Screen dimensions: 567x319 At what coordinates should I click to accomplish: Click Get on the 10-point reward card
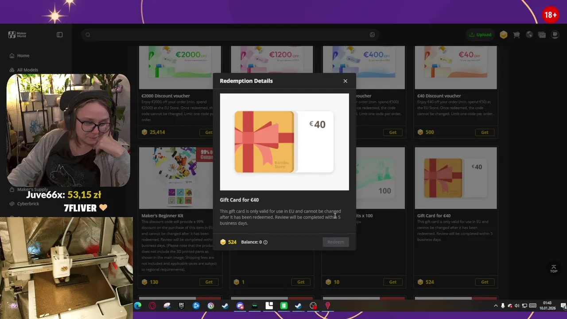[392, 282]
